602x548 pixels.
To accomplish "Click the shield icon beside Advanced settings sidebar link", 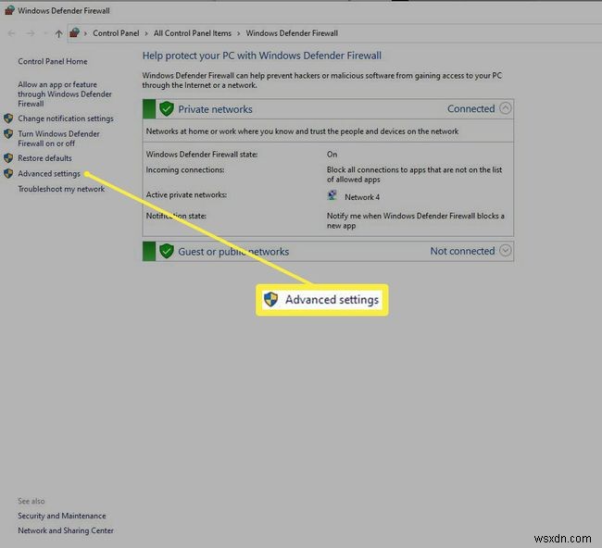I will point(8,174).
